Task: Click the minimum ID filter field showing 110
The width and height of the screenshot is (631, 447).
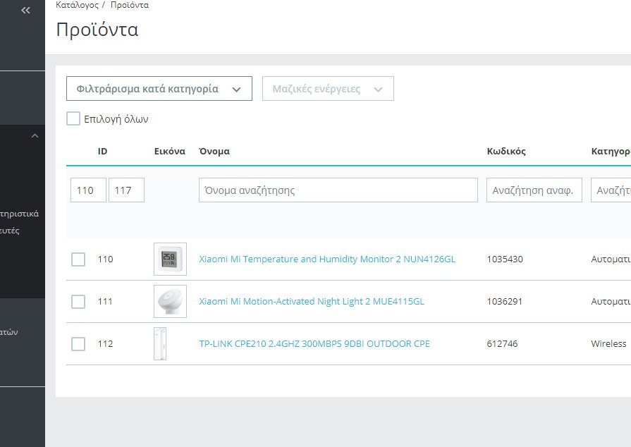Action: [x=88, y=190]
